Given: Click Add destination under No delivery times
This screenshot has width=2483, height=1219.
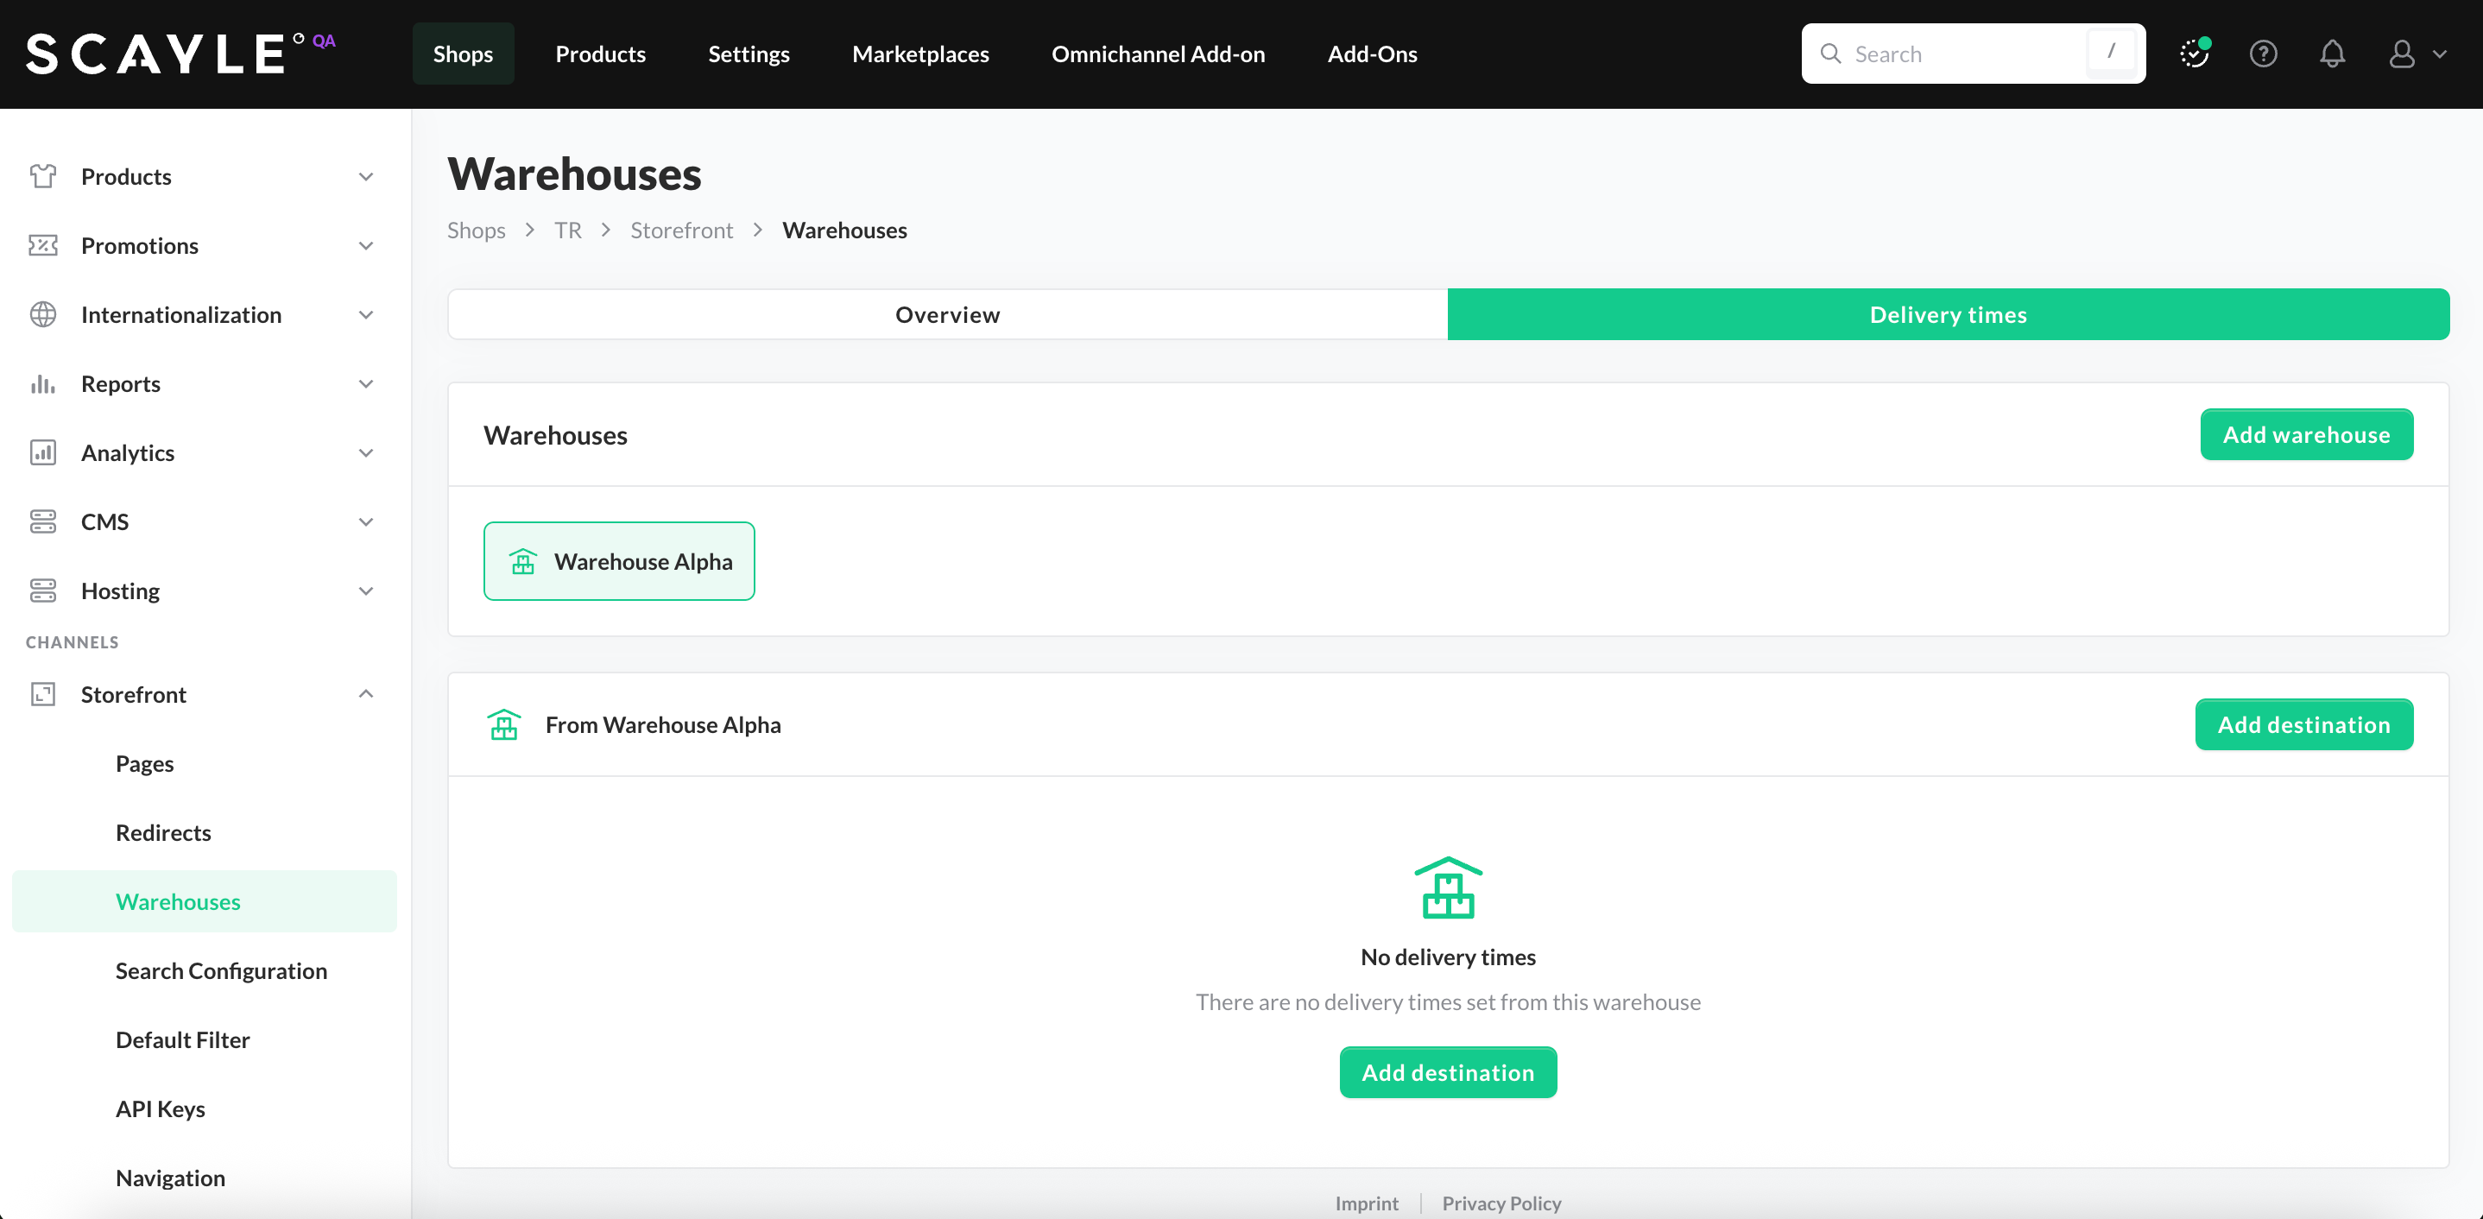Looking at the screenshot, I should tap(1447, 1071).
